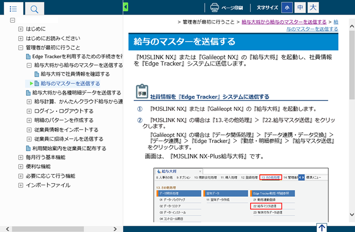Select 毎月行う基本機能 tree text
Viewport: 355px width, 232px height.
point(45,157)
